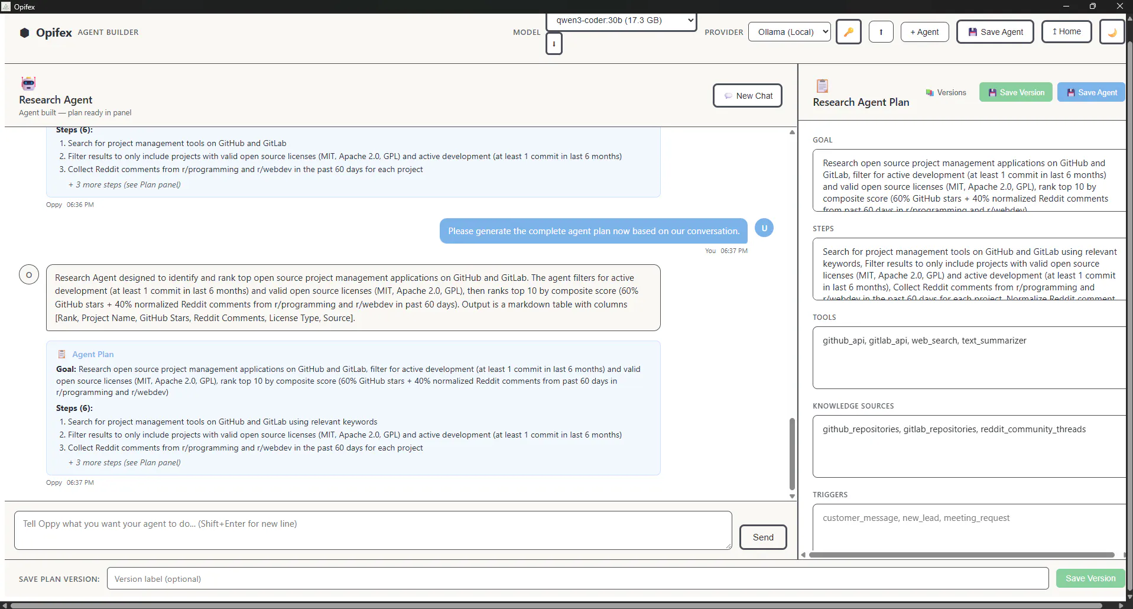Click green Save Version in plan panel header
1133x609 pixels.
coord(1015,92)
